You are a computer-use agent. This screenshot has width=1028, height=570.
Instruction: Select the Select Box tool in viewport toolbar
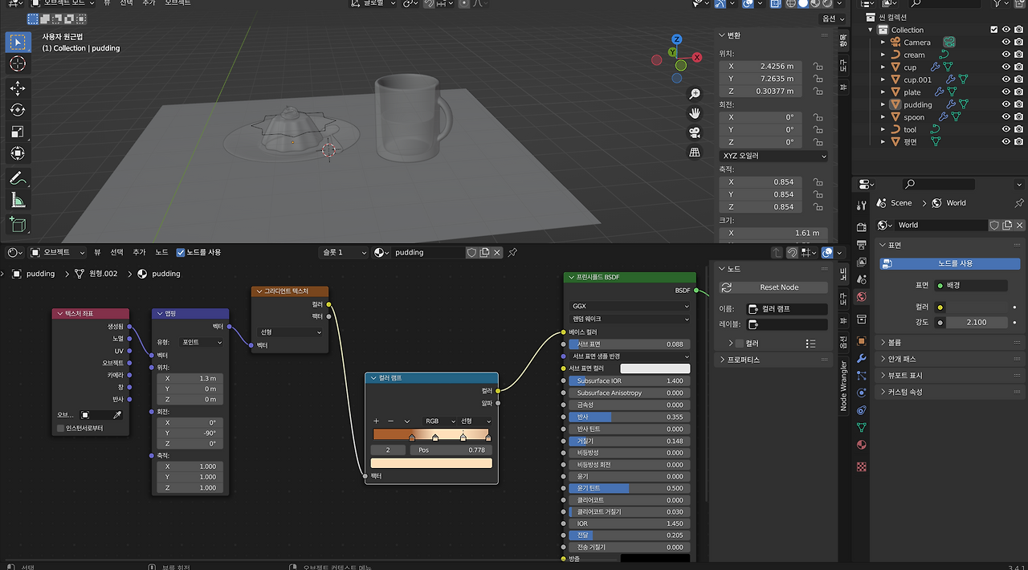coord(18,42)
